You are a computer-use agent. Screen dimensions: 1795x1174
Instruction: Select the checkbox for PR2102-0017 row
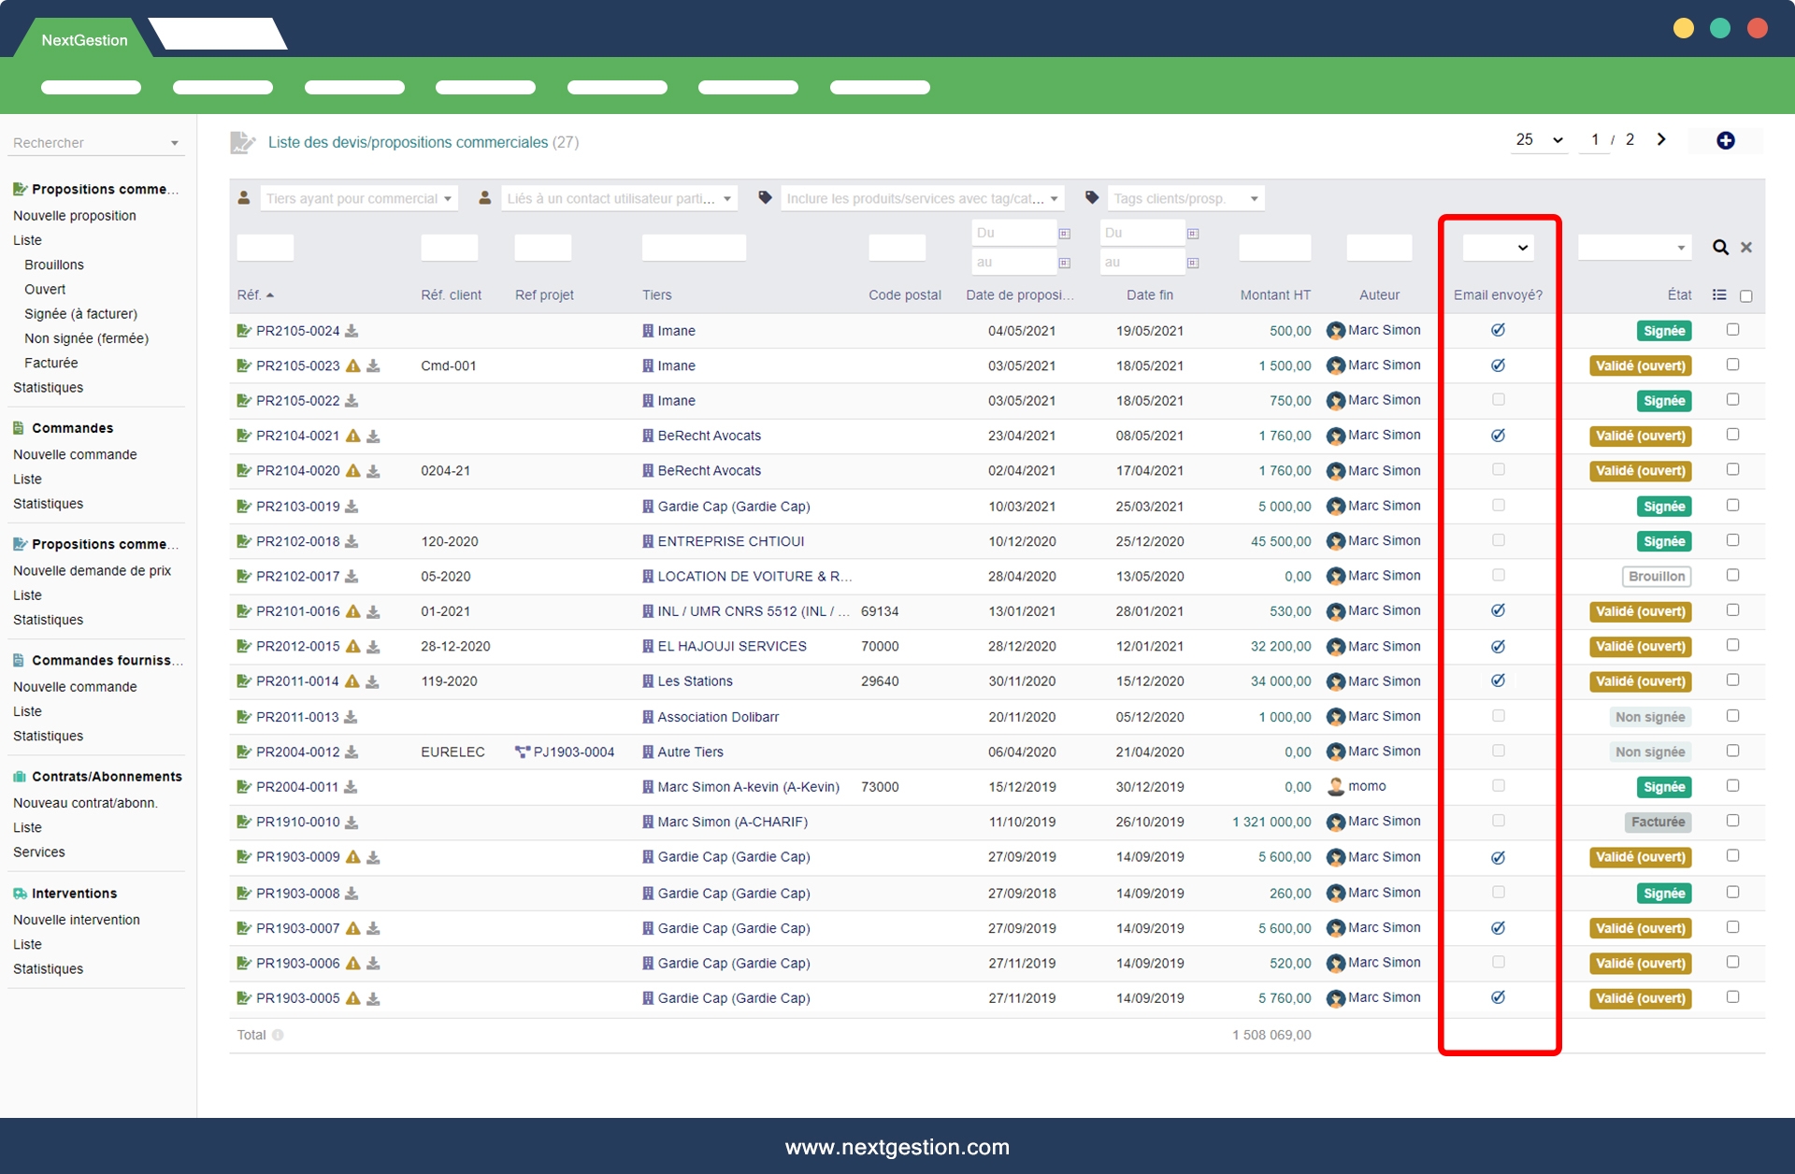(1732, 576)
